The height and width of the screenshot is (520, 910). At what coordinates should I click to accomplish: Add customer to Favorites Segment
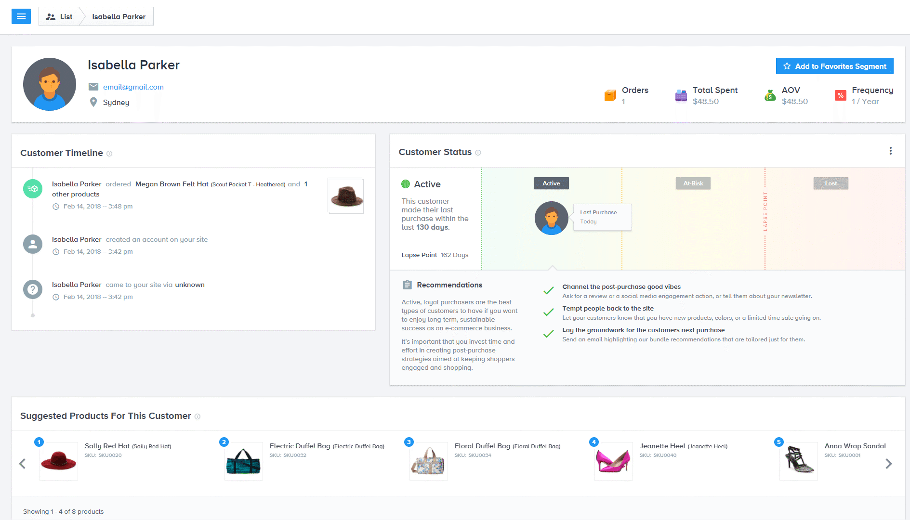[834, 66]
